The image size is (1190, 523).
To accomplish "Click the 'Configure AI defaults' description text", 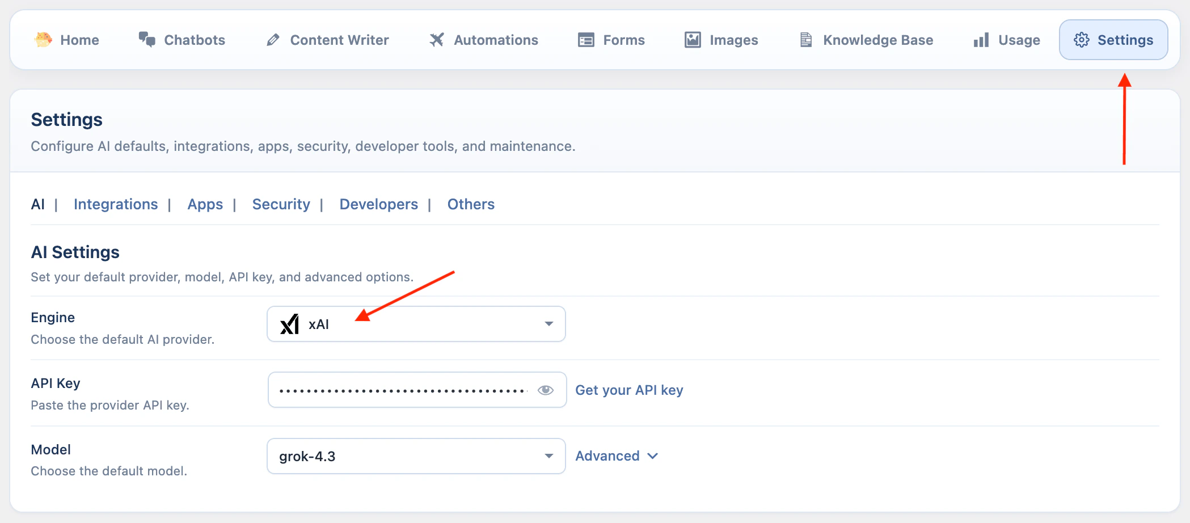I will click(x=303, y=146).
